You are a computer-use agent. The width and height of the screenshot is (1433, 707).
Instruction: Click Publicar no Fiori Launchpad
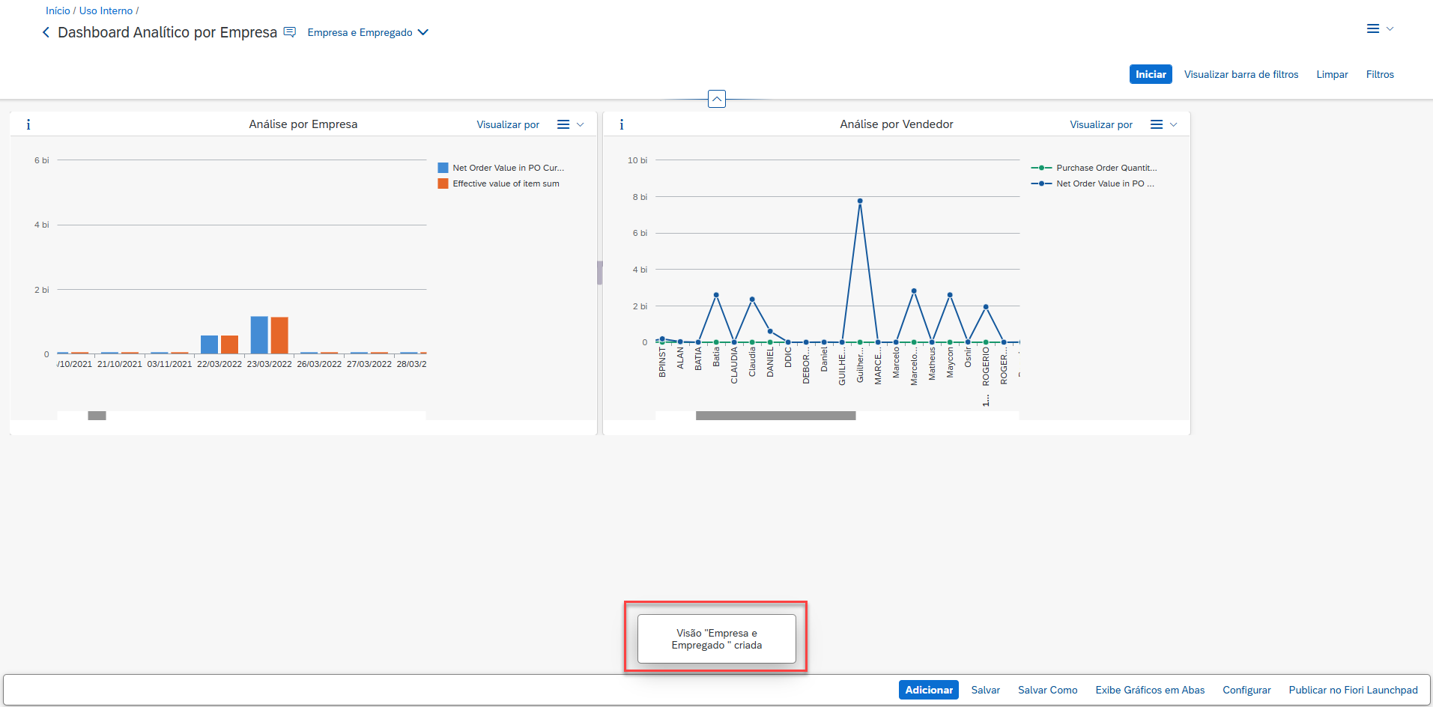tap(1353, 690)
